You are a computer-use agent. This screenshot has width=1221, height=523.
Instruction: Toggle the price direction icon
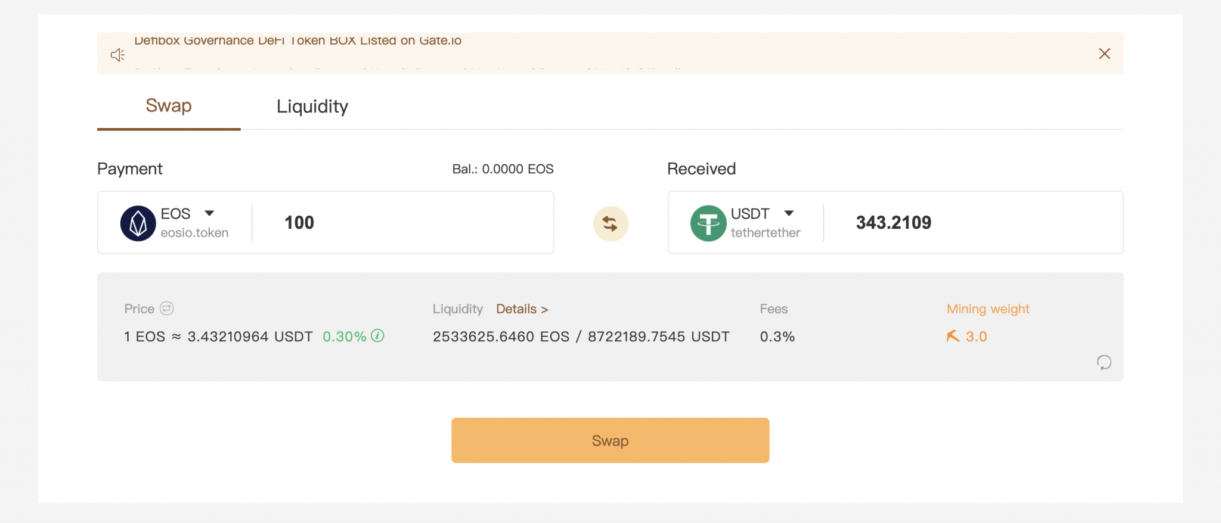pyautogui.click(x=167, y=309)
